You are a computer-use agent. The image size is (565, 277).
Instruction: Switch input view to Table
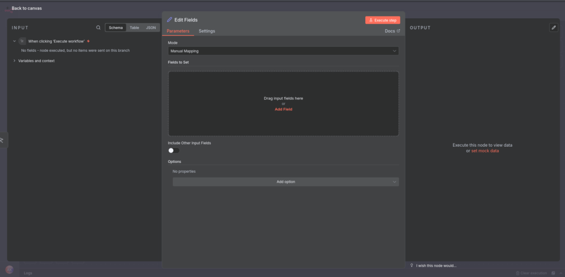(134, 28)
